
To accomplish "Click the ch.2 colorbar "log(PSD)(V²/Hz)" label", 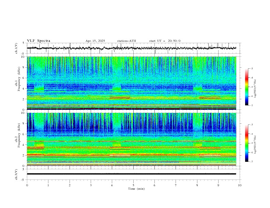I will pos(255,145).
